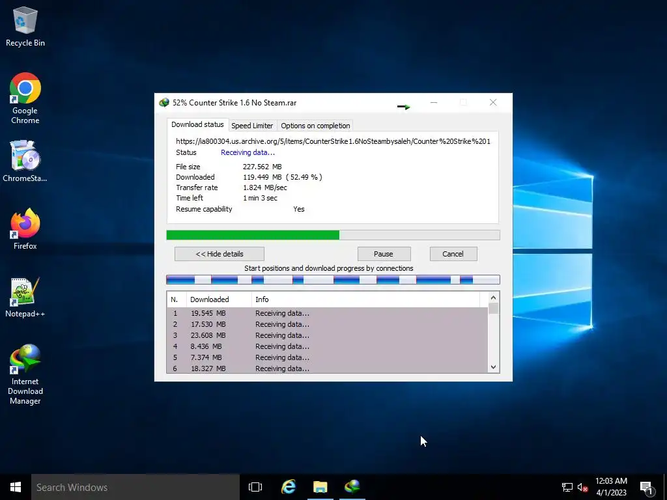Open Task View on the taskbar

[255, 487]
